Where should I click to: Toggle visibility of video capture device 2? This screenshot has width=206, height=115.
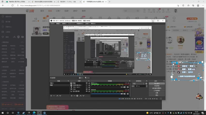(x=87, y=85)
